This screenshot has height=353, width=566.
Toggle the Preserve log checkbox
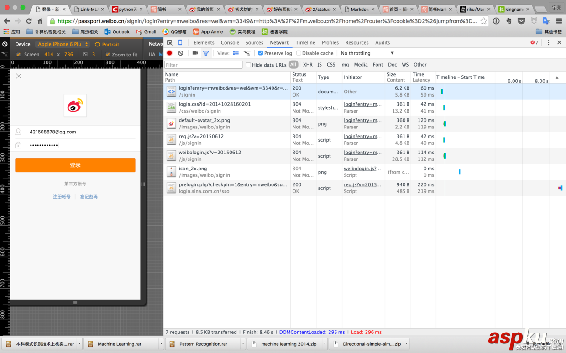[261, 53]
